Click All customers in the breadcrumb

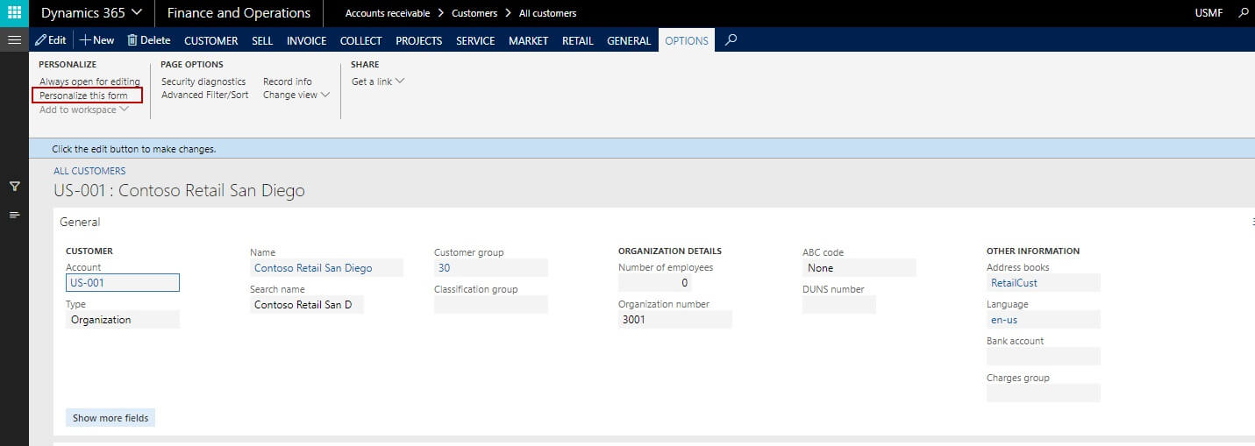pos(547,13)
